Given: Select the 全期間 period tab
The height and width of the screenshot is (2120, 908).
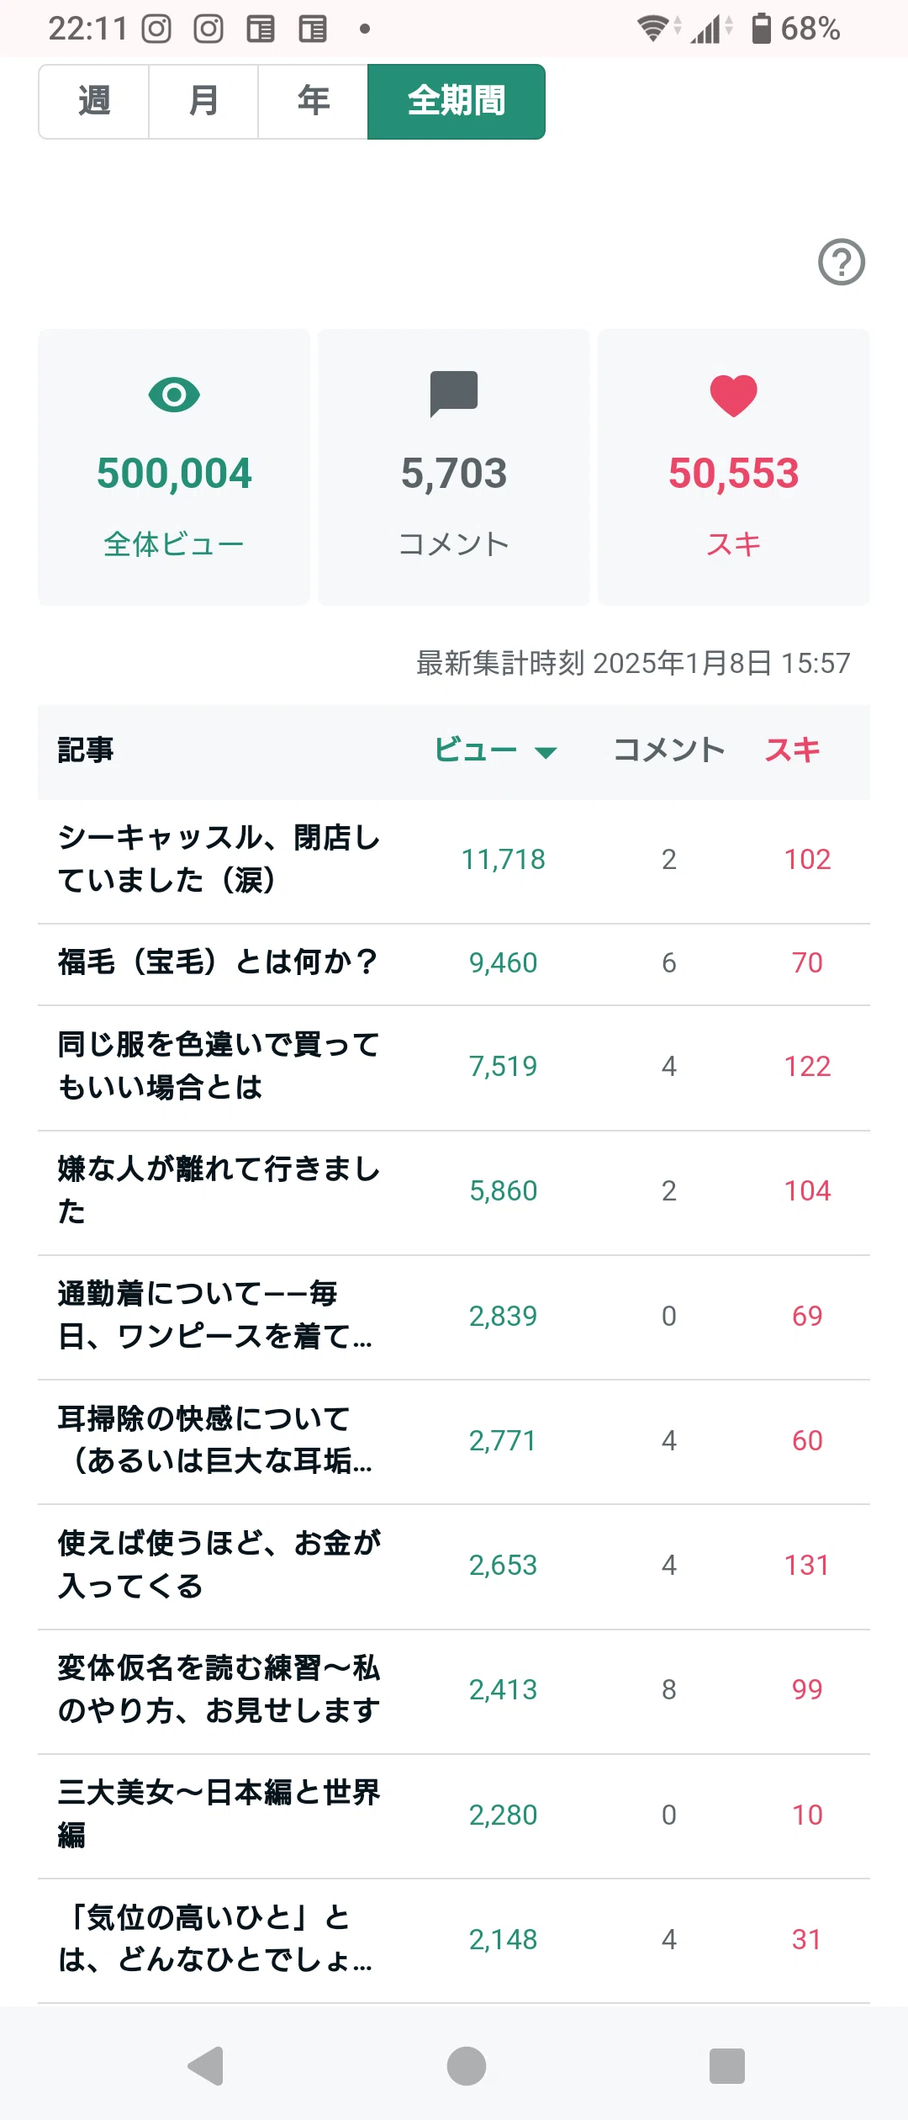Looking at the screenshot, I should (457, 102).
